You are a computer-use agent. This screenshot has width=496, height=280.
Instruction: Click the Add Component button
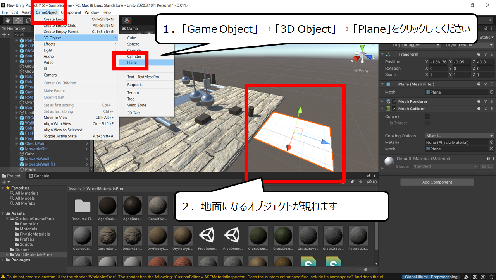437,182
